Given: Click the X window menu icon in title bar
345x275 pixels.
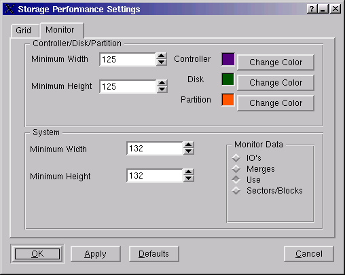Looking at the screenshot, I should [10, 9].
